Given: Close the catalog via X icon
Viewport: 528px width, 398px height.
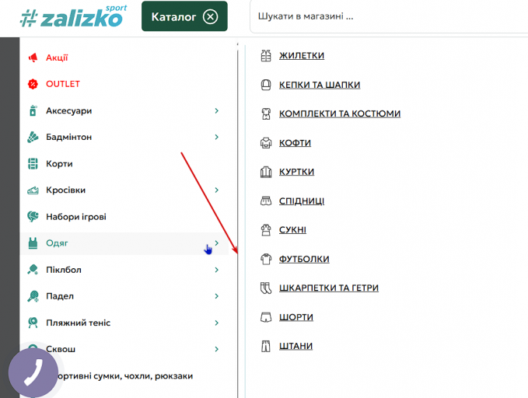Looking at the screenshot, I should click(x=211, y=16).
